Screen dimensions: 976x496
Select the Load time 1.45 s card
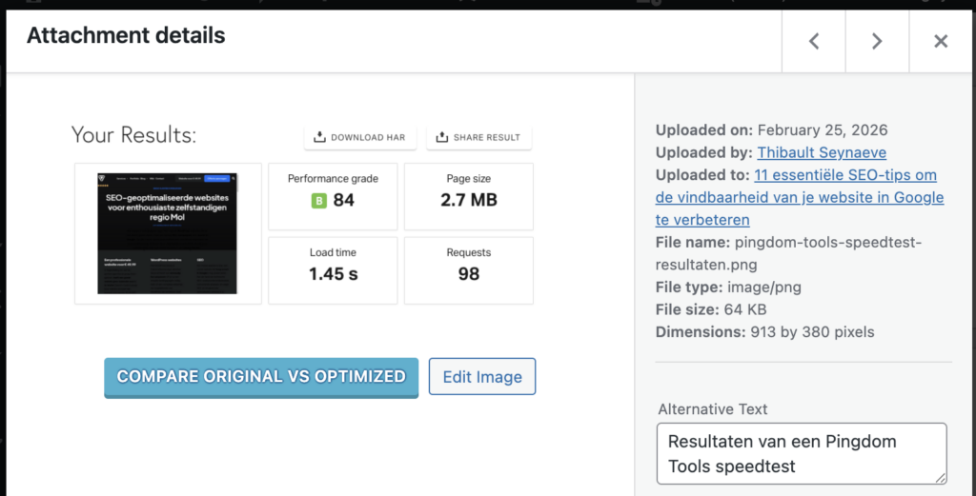point(333,270)
